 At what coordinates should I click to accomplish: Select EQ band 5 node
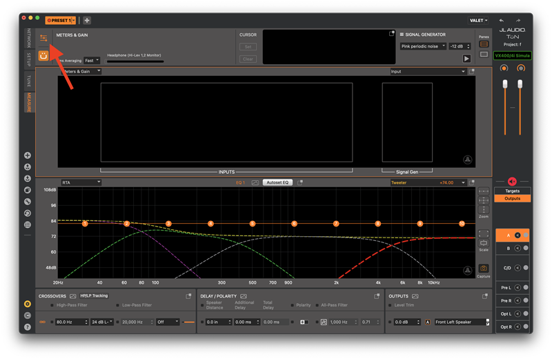(253, 224)
